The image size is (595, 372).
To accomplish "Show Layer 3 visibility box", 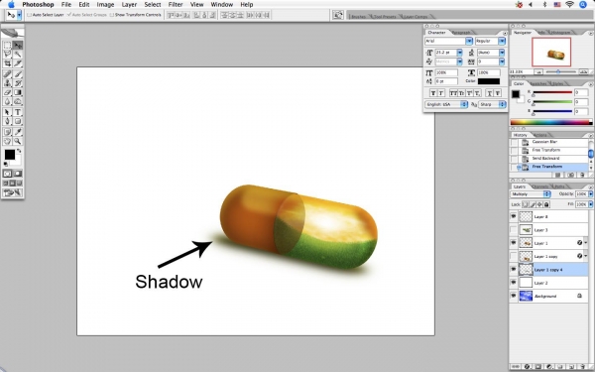I will (x=514, y=230).
